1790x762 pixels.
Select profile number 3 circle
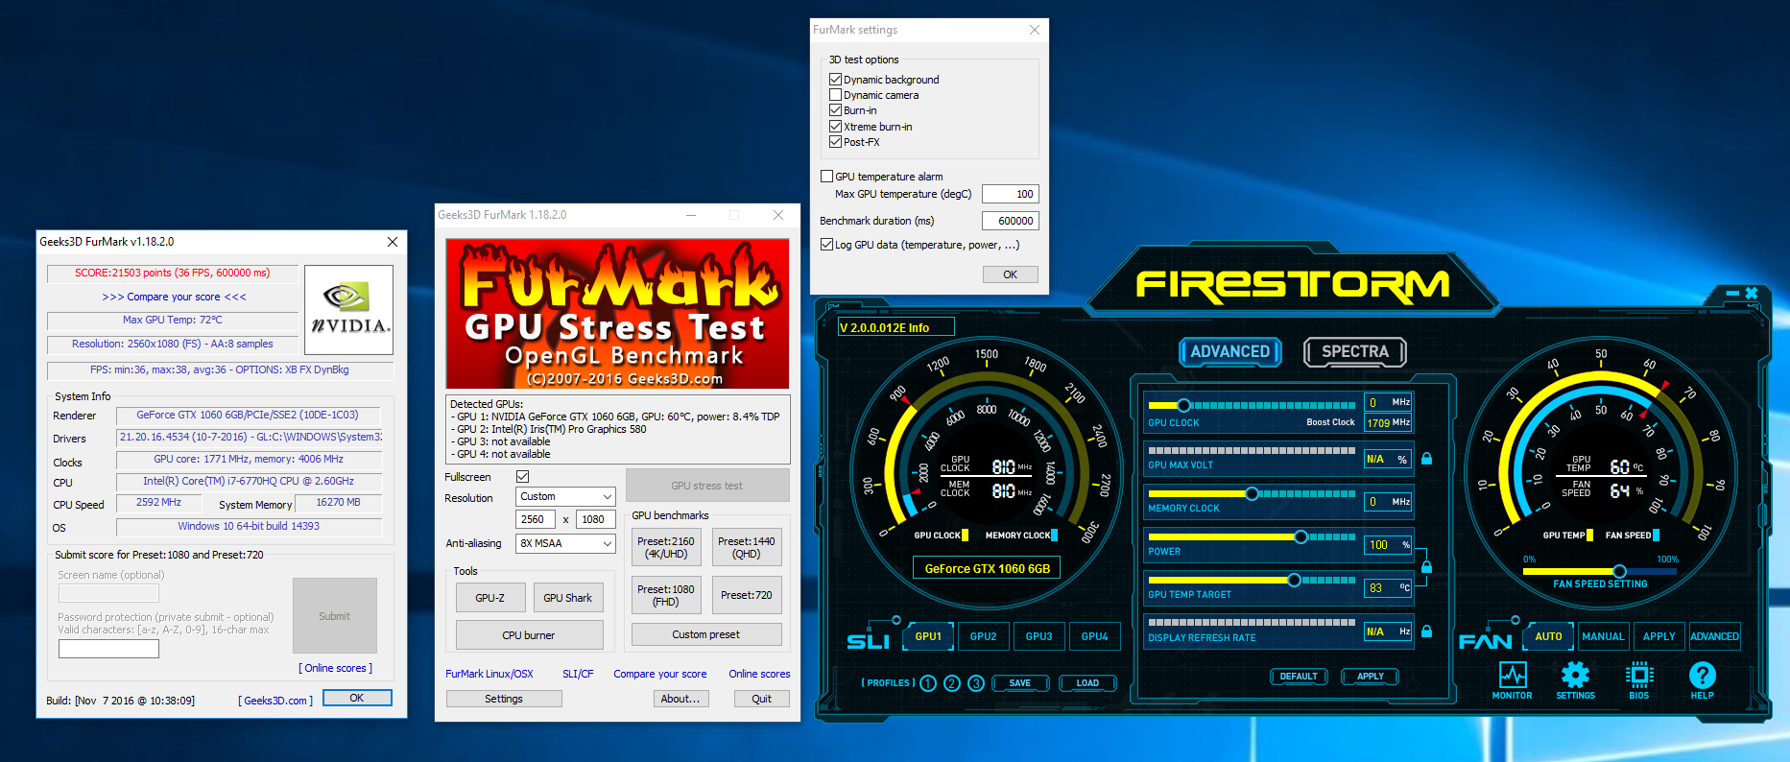[x=976, y=683]
